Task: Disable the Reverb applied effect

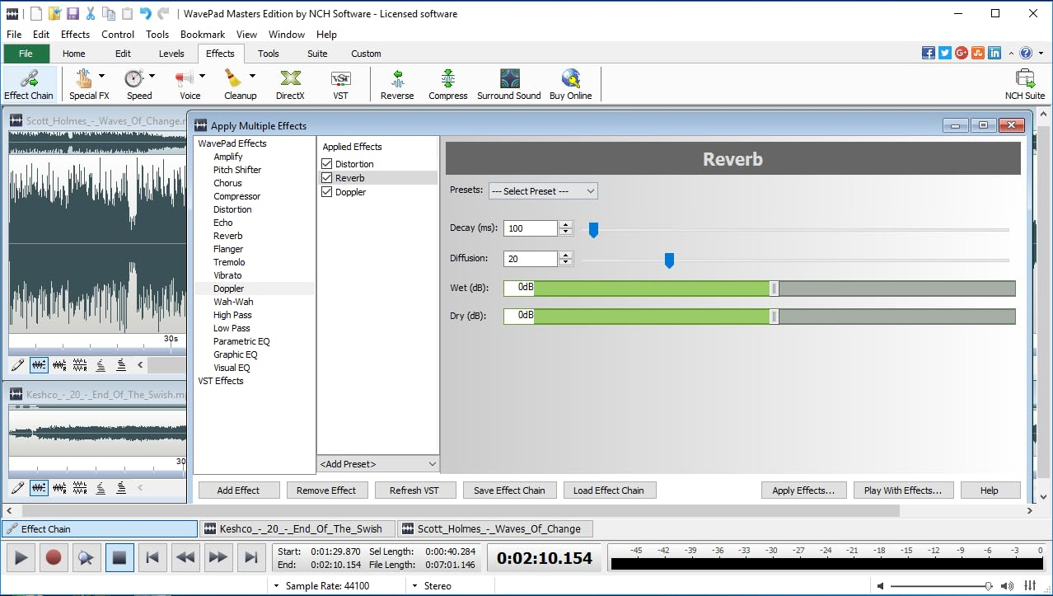Action: [x=326, y=177]
